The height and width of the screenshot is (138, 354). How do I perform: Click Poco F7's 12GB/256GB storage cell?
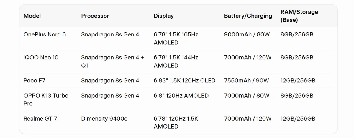(298, 80)
